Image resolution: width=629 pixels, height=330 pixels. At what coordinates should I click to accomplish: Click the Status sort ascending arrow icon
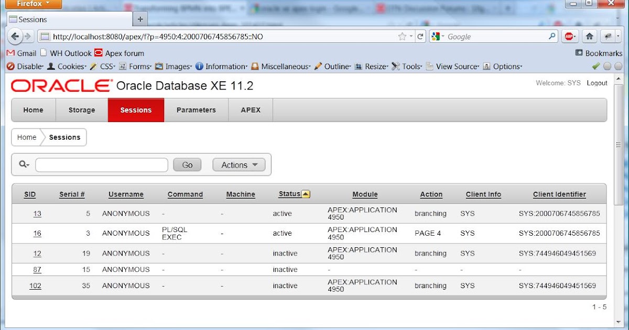pos(306,194)
